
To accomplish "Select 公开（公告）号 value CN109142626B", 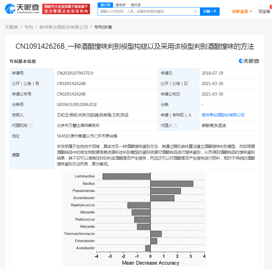I will point(71,84).
